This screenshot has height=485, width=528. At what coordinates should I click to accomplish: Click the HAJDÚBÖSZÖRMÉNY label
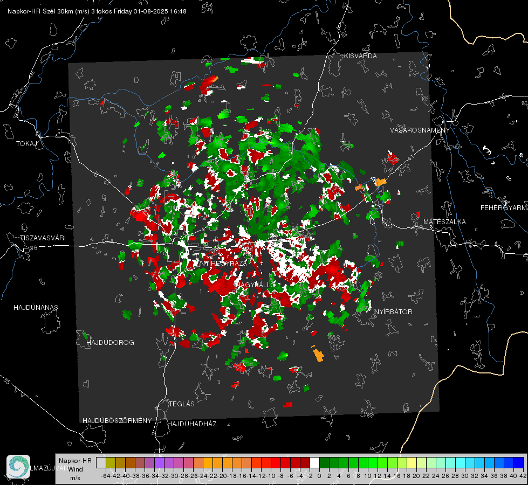[117, 421]
